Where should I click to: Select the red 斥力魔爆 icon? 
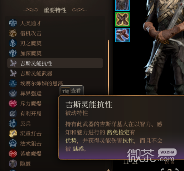pyautogui.click(x=13, y=103)
